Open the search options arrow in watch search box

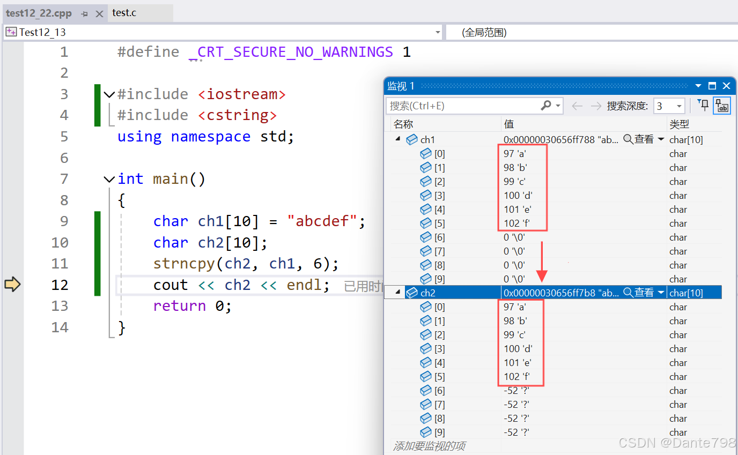558,106
